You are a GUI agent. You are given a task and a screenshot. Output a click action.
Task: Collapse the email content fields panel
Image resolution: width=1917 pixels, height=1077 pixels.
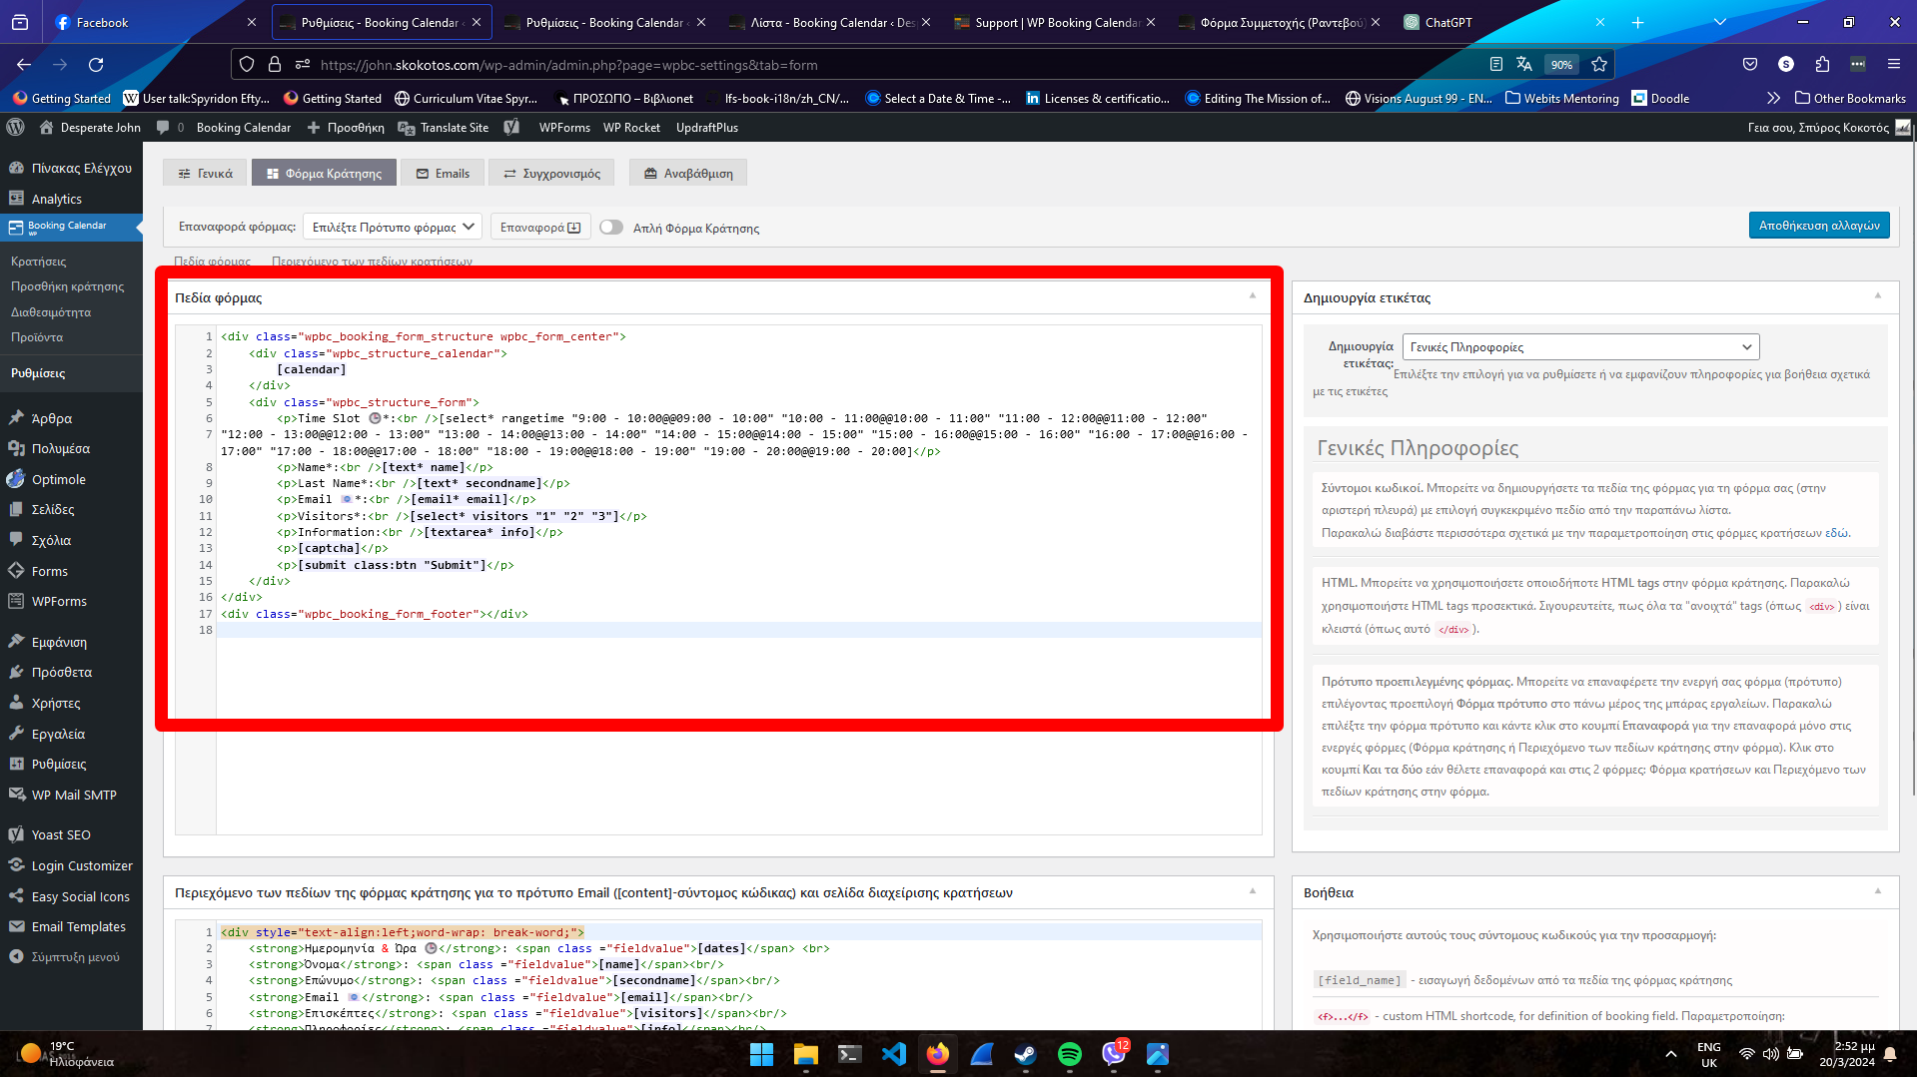click(1252, 890)
